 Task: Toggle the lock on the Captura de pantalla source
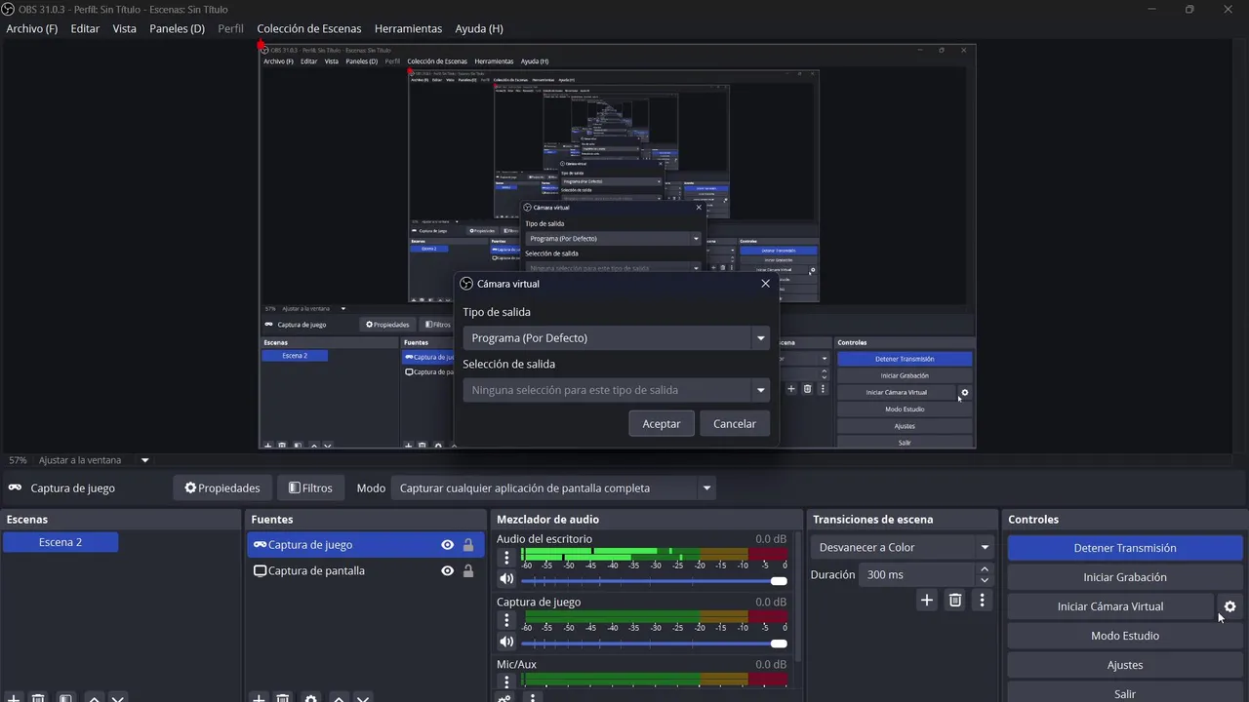point(468,570)
